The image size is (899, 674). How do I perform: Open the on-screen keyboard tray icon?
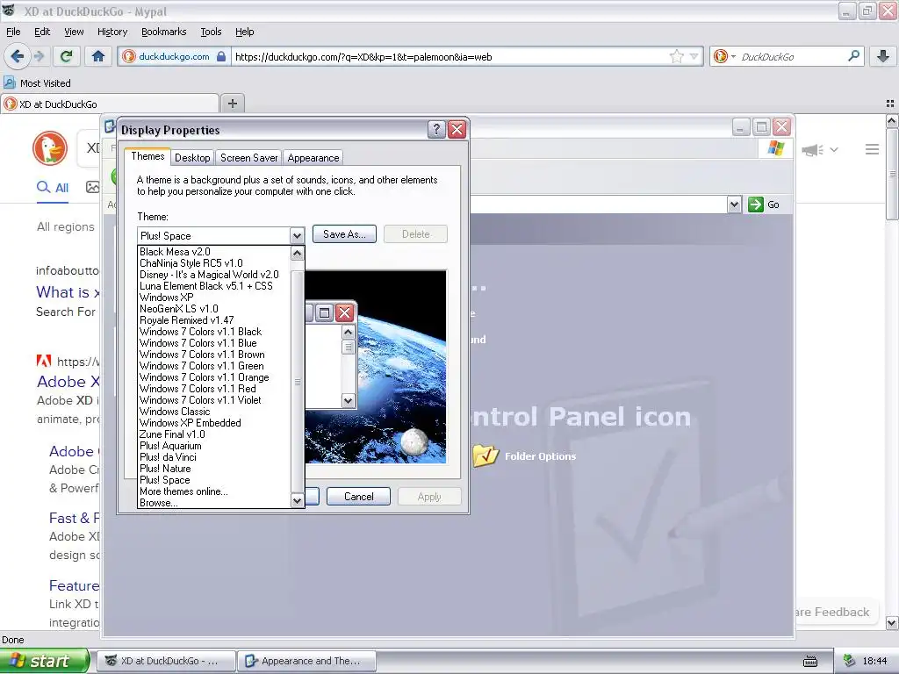pos(810,662)
